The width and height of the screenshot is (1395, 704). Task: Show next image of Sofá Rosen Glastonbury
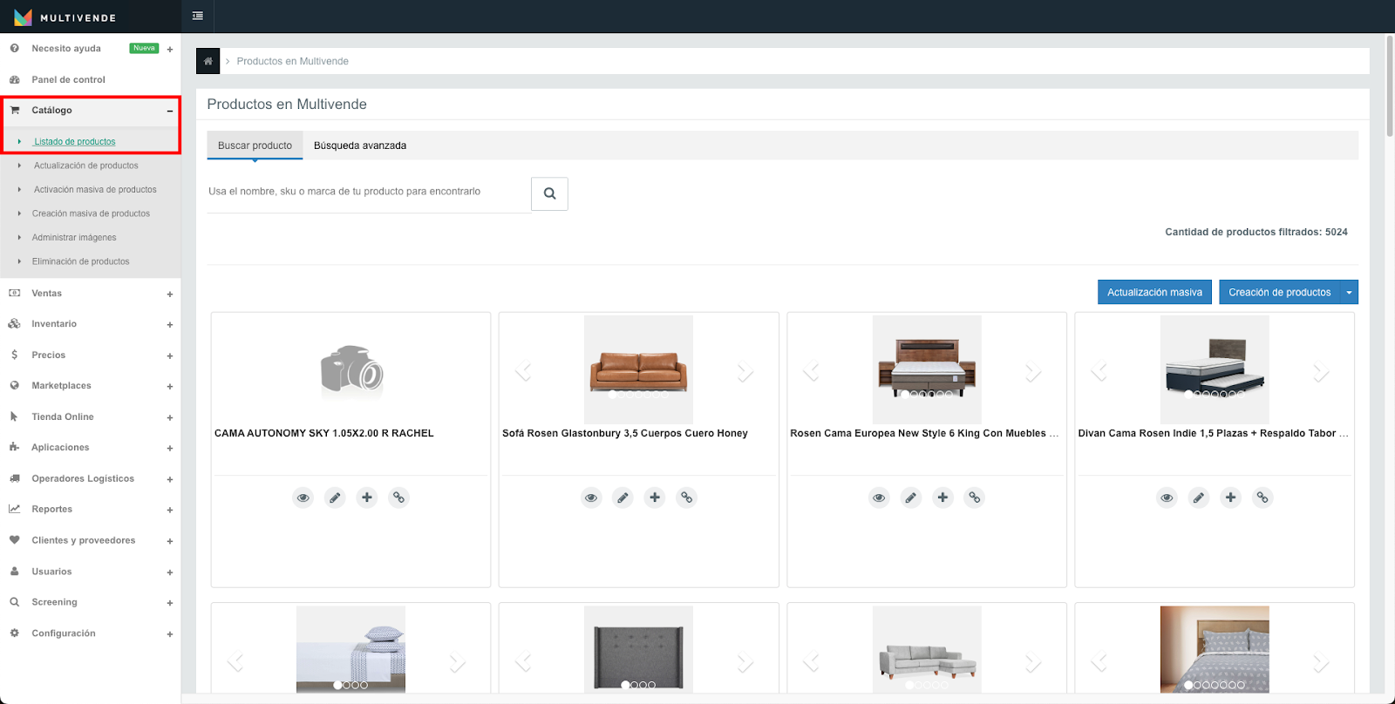(745, 372)
